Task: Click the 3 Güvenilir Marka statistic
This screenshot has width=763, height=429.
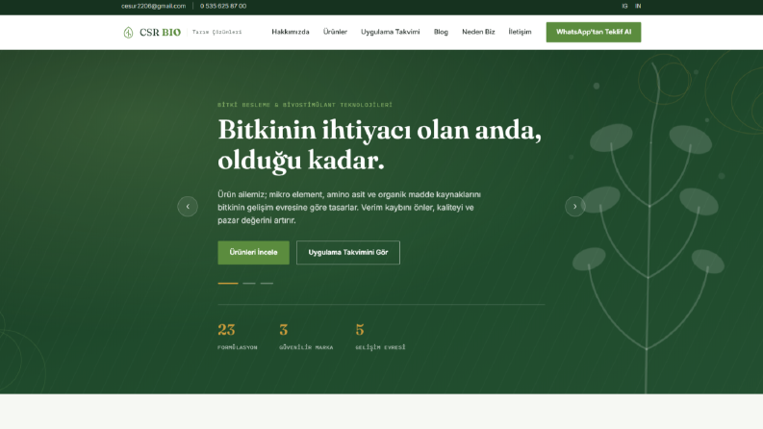Action: [306, 336]
